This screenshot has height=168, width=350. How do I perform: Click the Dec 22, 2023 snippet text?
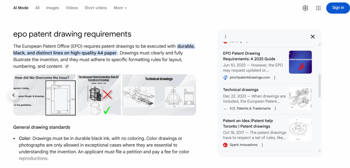point(254,99)
